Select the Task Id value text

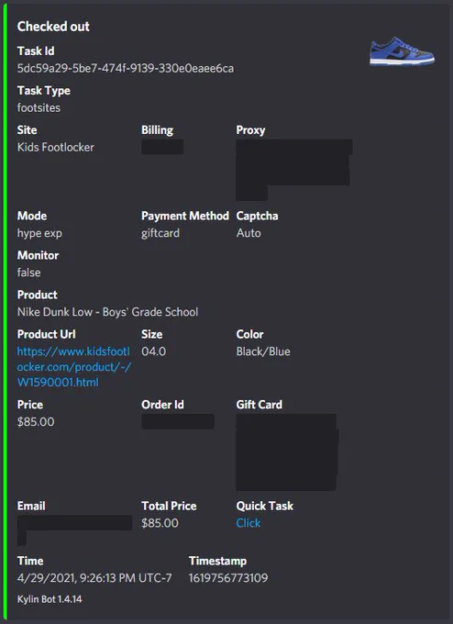[126, 69]
